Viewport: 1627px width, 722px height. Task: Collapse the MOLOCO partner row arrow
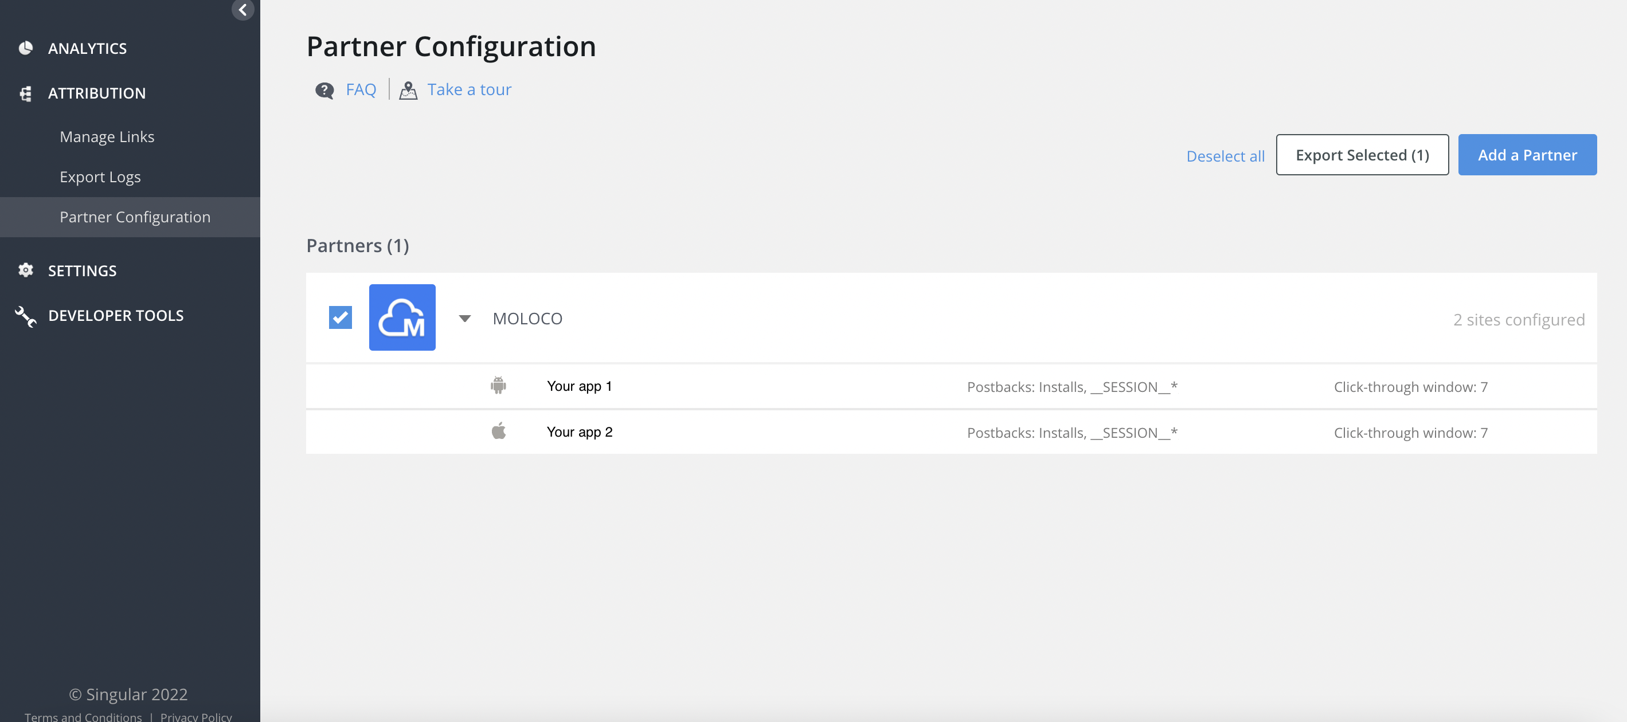click(x=465, y=319)
